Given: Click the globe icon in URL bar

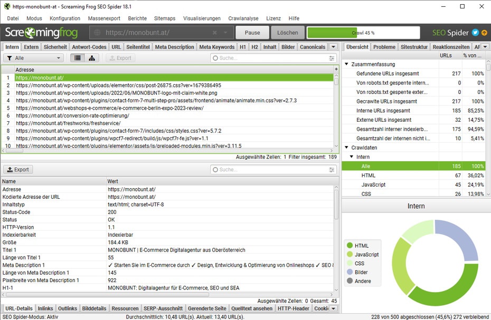Looking at the screenshot, I should point(97,33).
